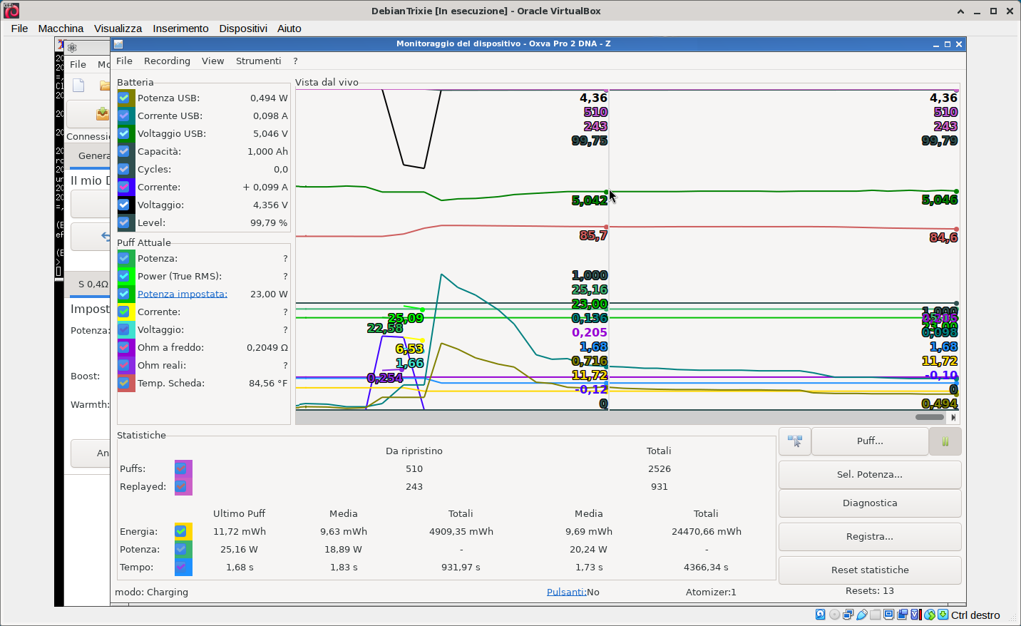
Task: Open the Diagnostica button
Action: [x=869, y=503]
